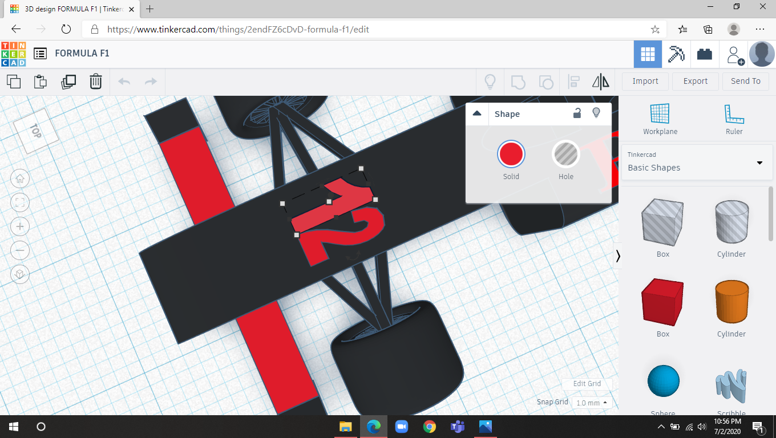This screenshot has width=776, height=438.
Task: Group the selected shapes
Action: coord(518,82)
